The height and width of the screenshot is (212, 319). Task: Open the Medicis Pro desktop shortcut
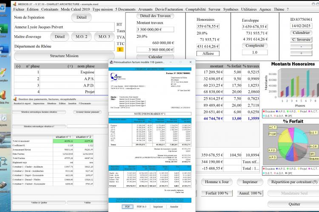(x=3, y=95)
